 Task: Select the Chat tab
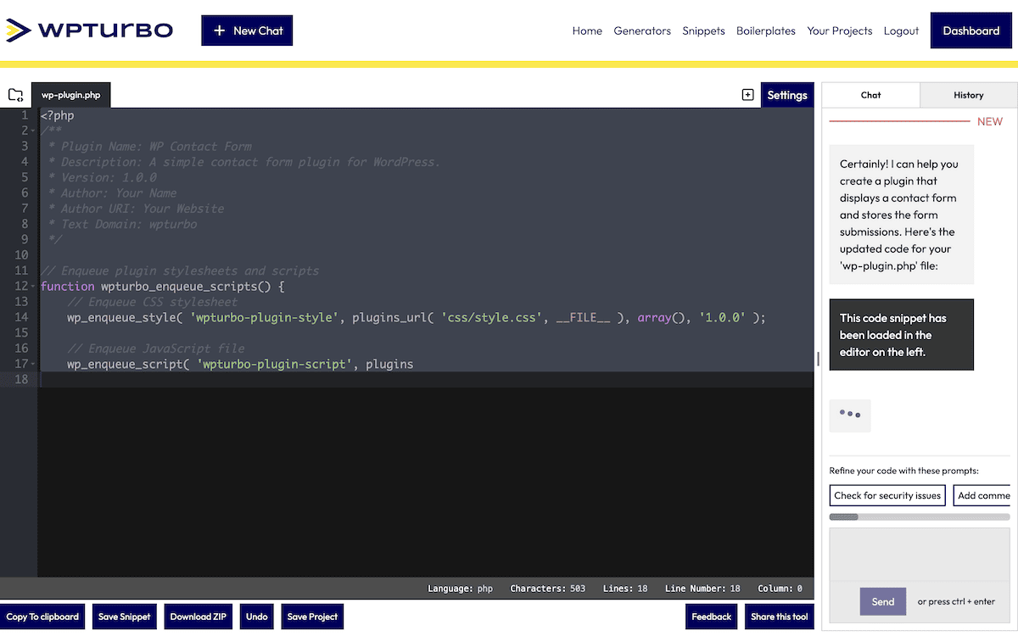click(871, 95)
